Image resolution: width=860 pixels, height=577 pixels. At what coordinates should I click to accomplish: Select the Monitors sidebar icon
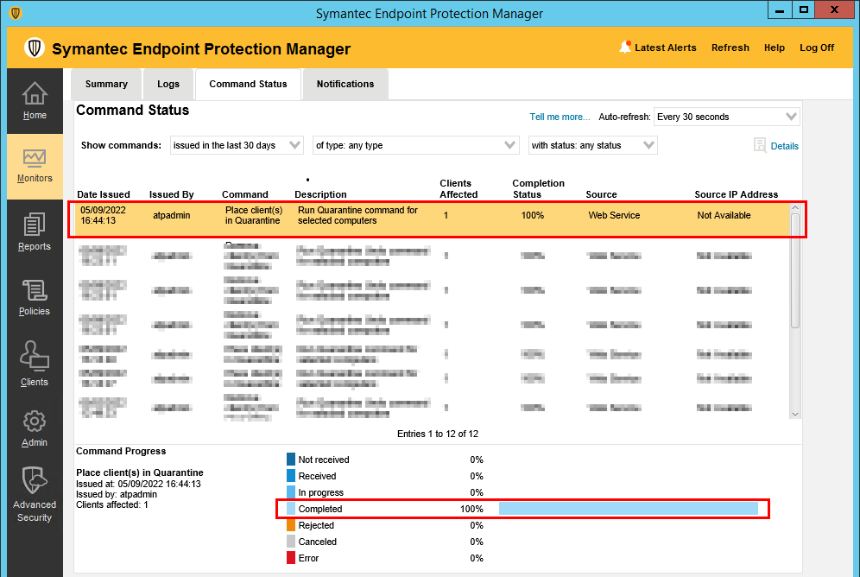point(35,158)
